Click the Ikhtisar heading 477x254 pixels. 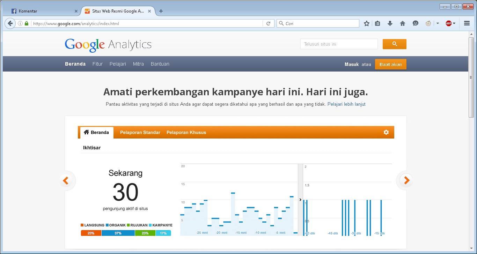(92, 148)
